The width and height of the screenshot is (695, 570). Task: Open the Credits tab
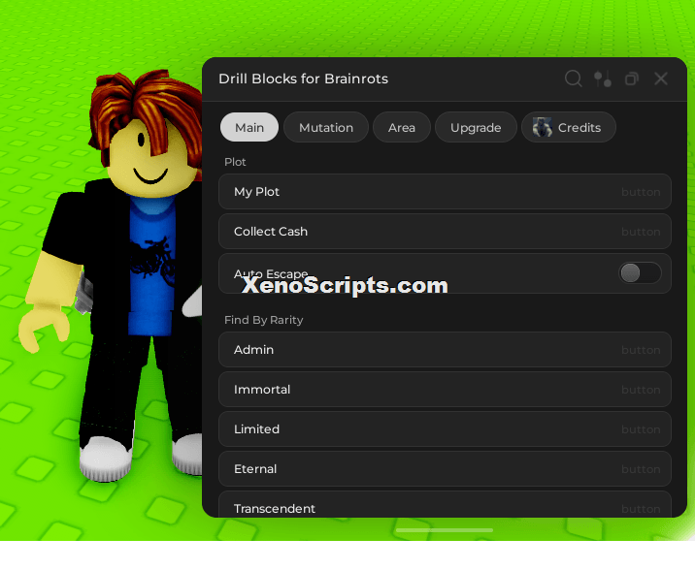click(x=569, y=127)
